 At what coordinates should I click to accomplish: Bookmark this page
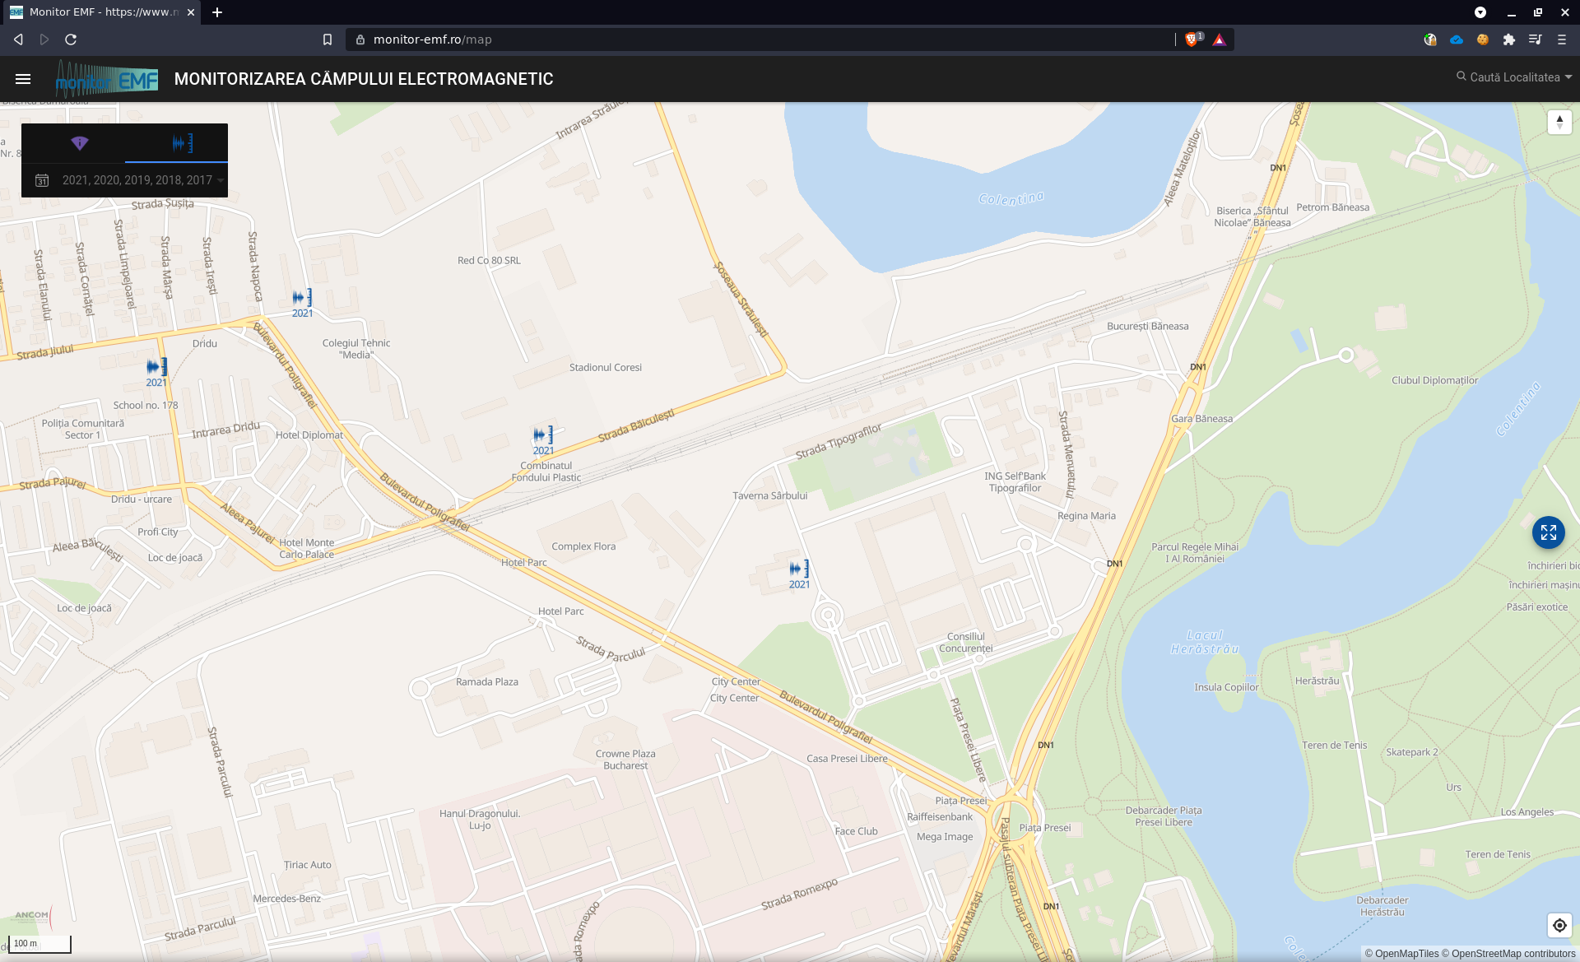click(328, 40)
